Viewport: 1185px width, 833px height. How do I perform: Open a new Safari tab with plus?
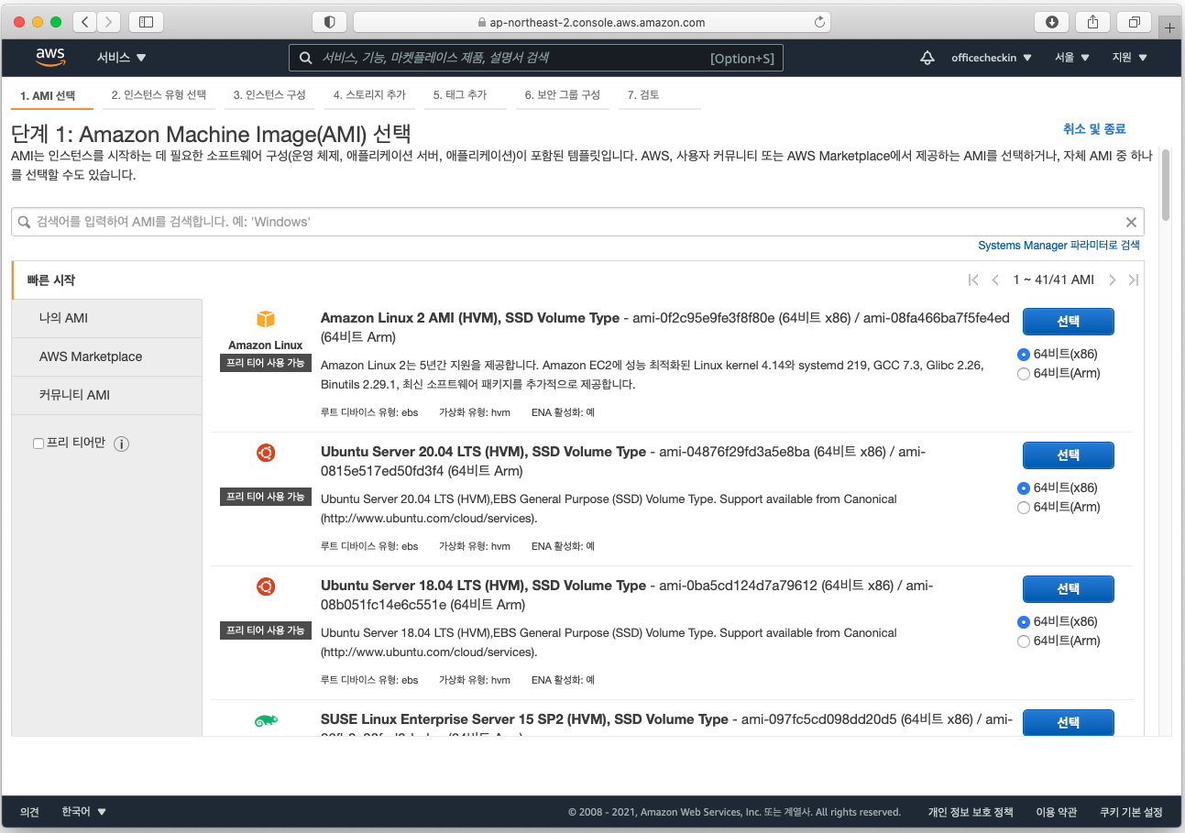click(1169, 27)
